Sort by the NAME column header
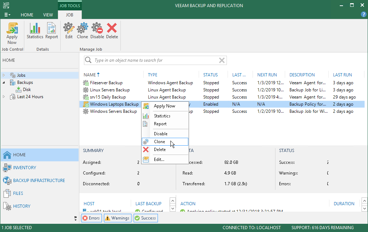This screenshot has width=368, height=232. click(90, 75)
